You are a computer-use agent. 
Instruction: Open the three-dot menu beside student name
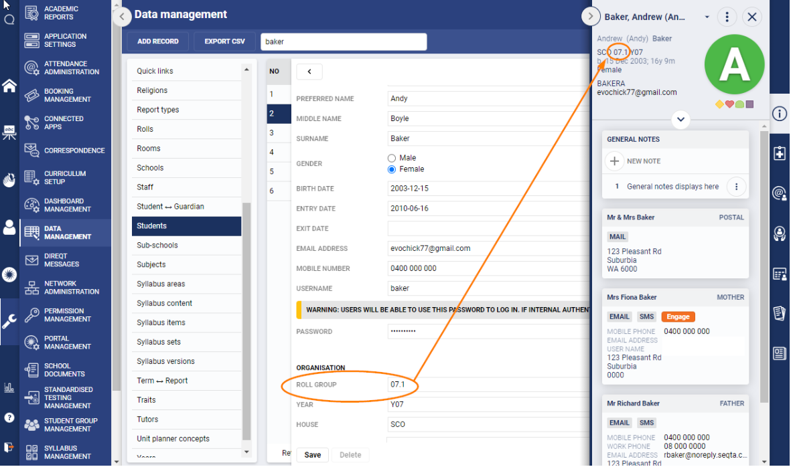[x=727, y=17]
